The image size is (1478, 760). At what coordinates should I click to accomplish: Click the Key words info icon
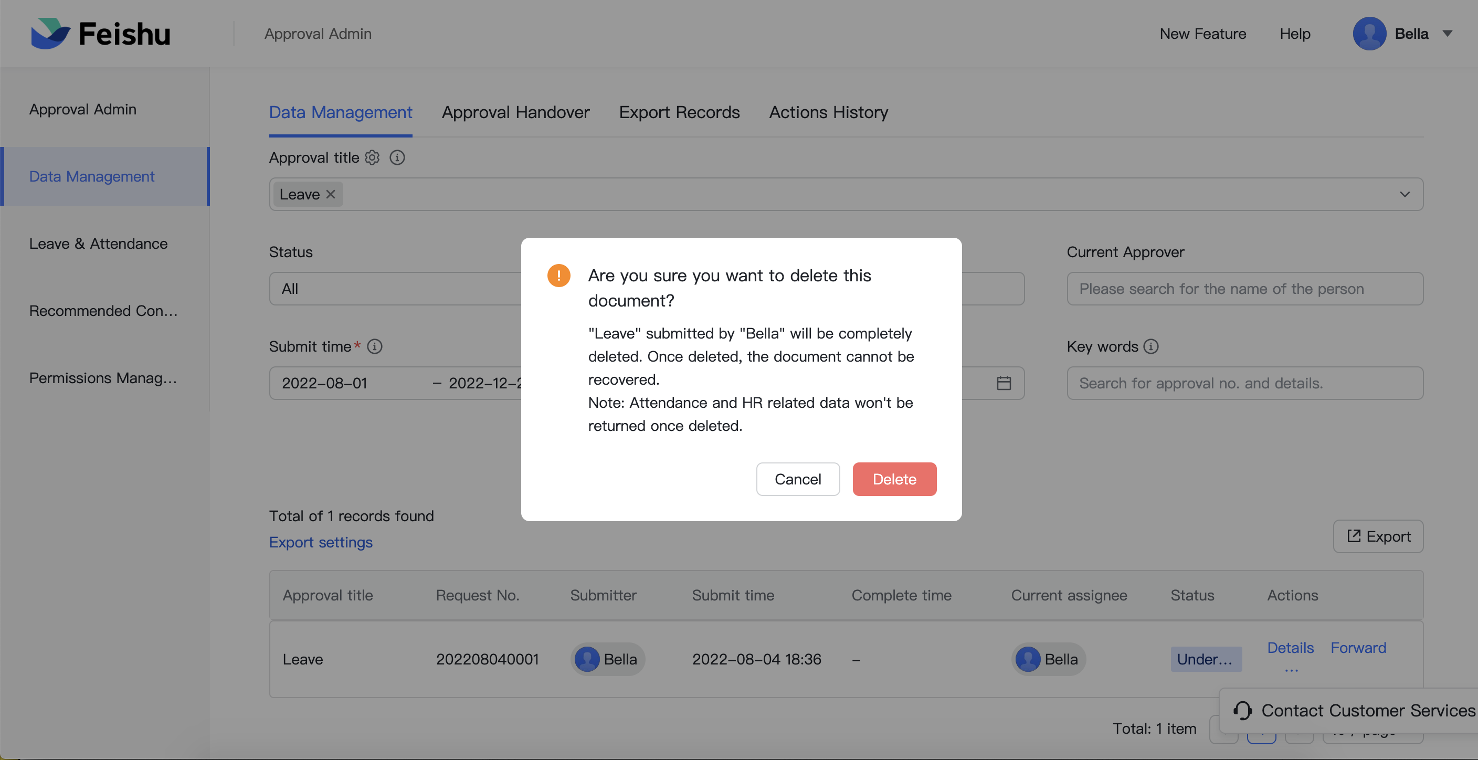[1152, 346]
